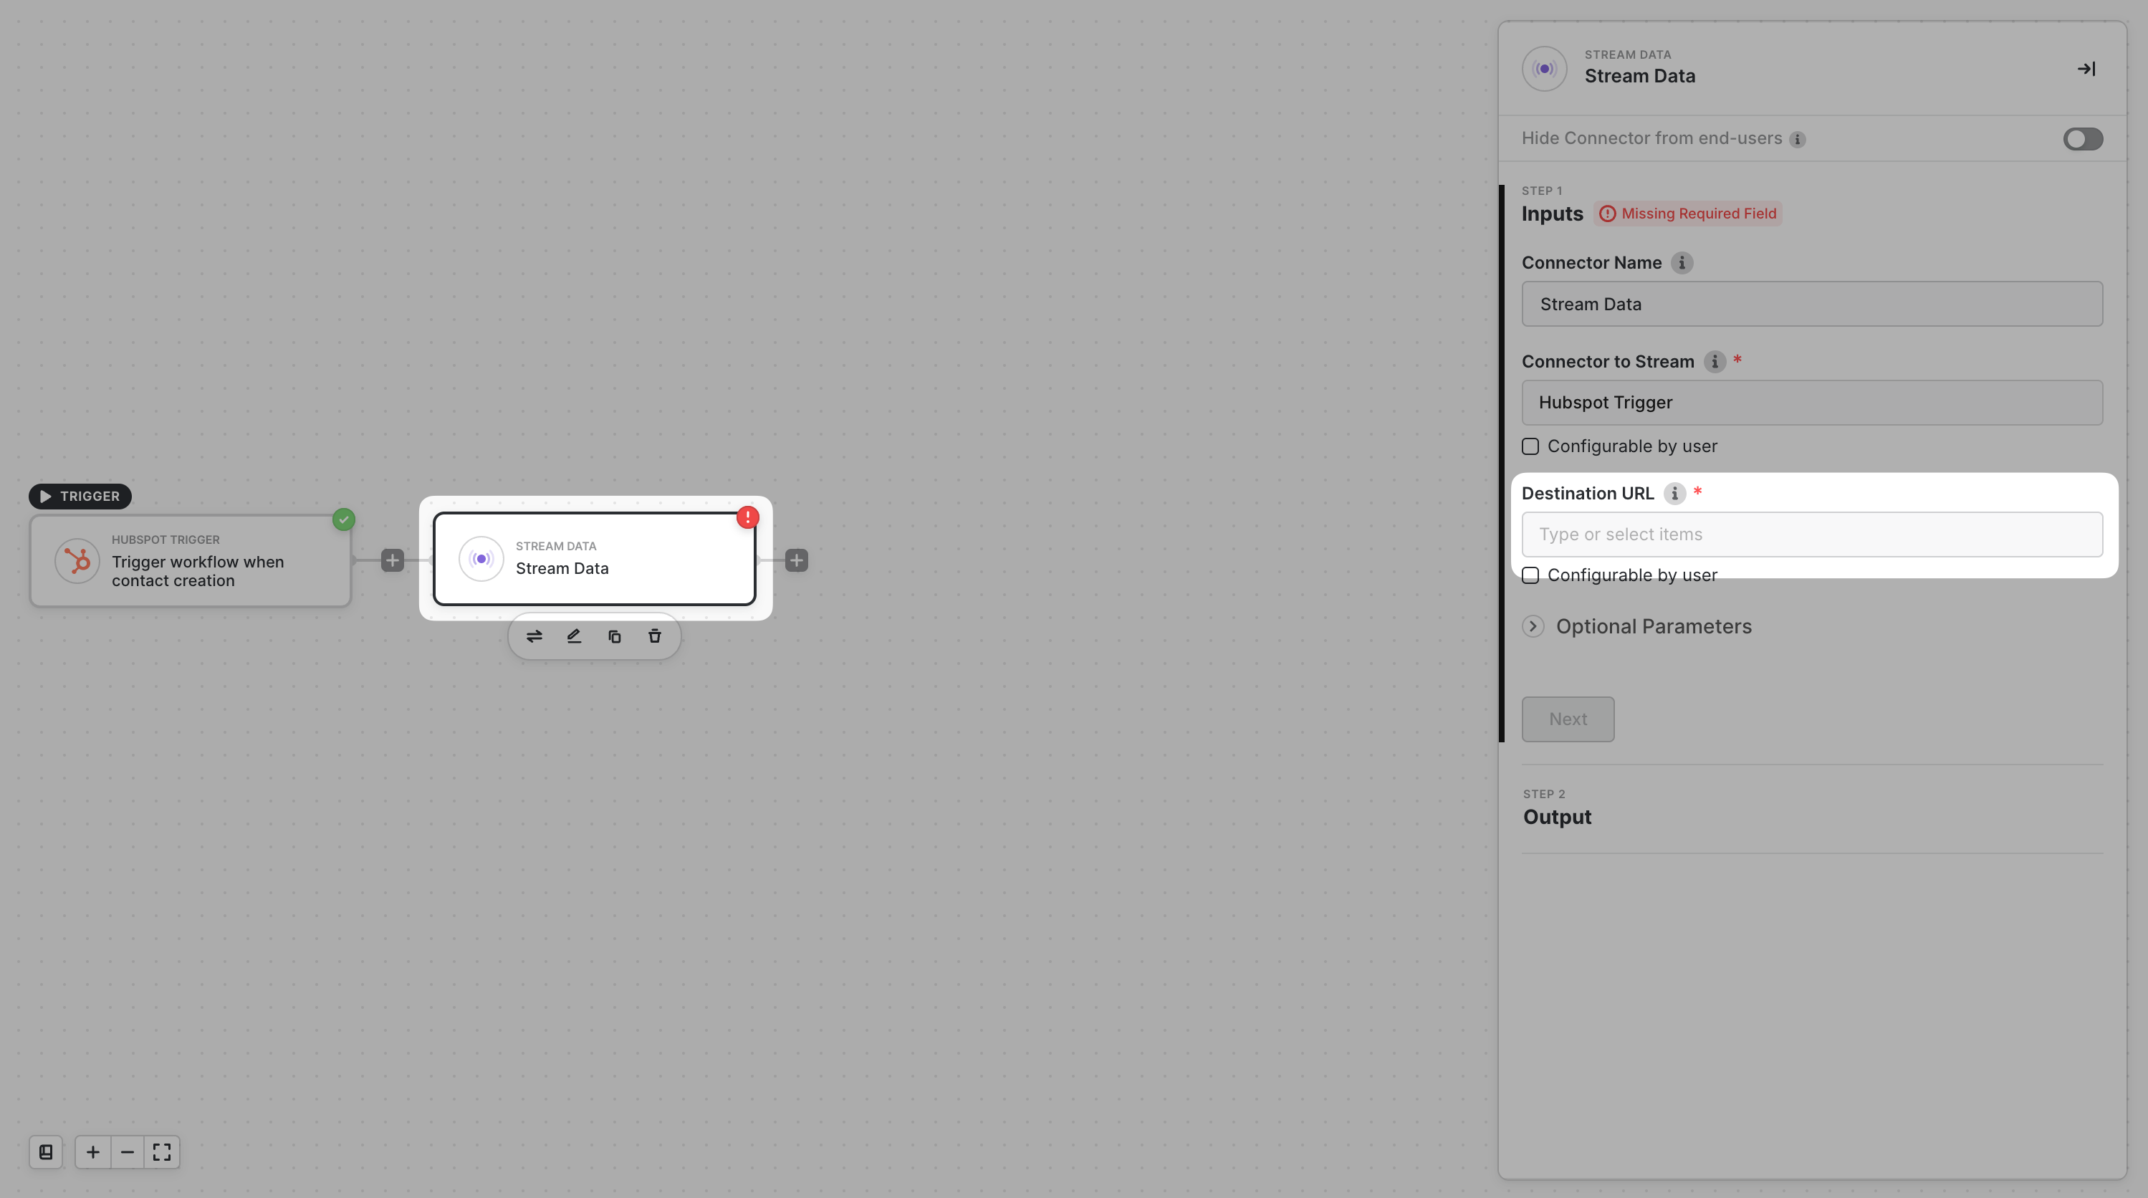Click the Connector Name input field
The height and width of the screenshot is (1198, 2148).
[x=1811, y=305]
